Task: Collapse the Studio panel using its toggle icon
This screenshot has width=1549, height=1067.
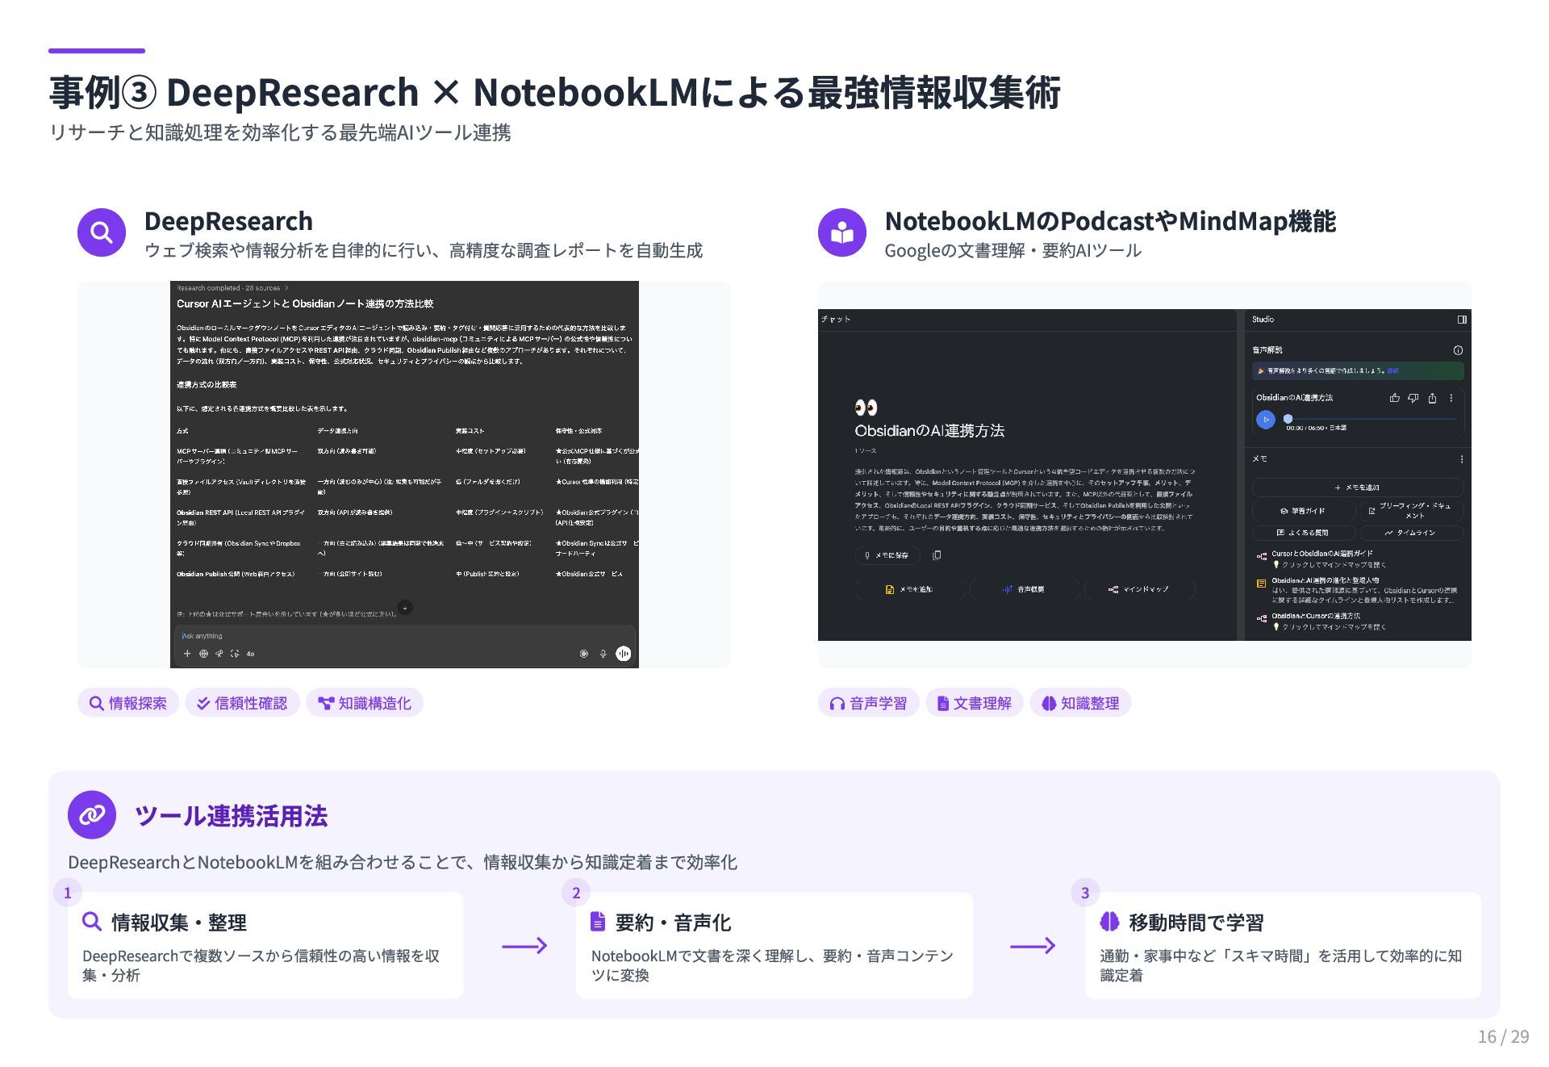Action: coord(1462,320)
